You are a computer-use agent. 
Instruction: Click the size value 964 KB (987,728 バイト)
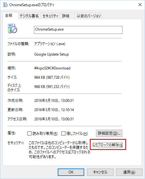(x=52, y=77)
